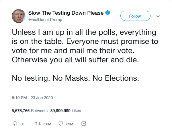
Task: Click the word 'Retweets' in the stats row
Action: click(x=39, y=111)
